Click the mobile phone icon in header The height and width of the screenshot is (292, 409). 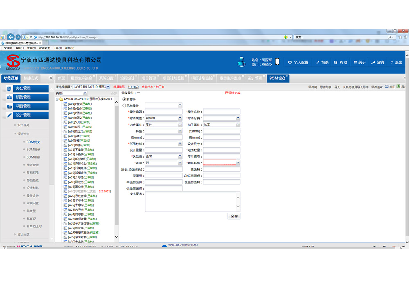[277, 62]
